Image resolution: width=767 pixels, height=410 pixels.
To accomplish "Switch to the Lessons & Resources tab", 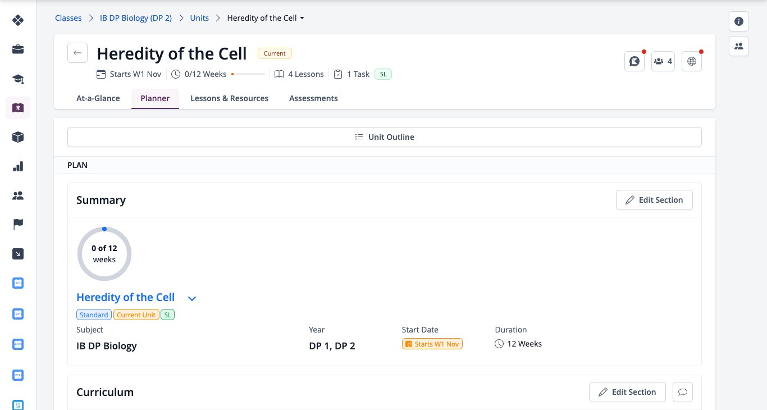I will click(229, 98).
